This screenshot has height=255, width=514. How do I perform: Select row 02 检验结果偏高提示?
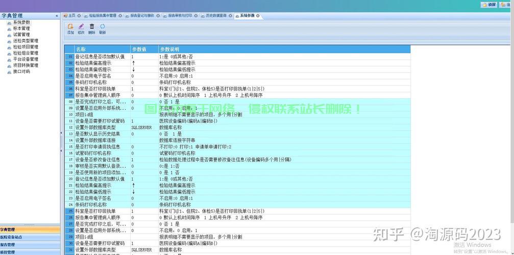(237, 63)
